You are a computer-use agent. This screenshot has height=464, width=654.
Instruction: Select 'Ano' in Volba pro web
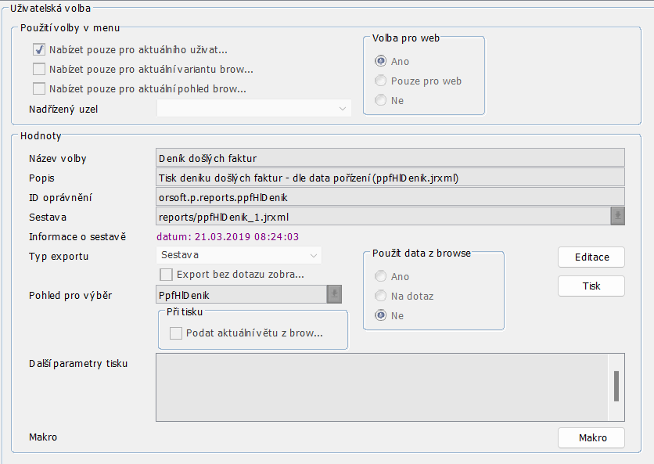click(381, 61)
